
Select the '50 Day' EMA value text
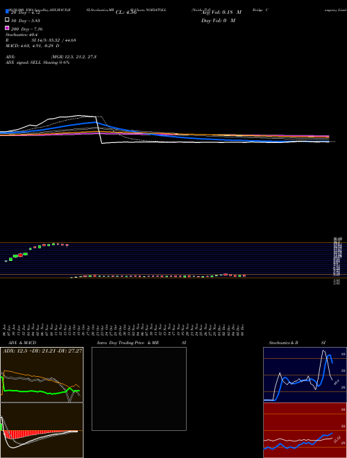point(26,21)
